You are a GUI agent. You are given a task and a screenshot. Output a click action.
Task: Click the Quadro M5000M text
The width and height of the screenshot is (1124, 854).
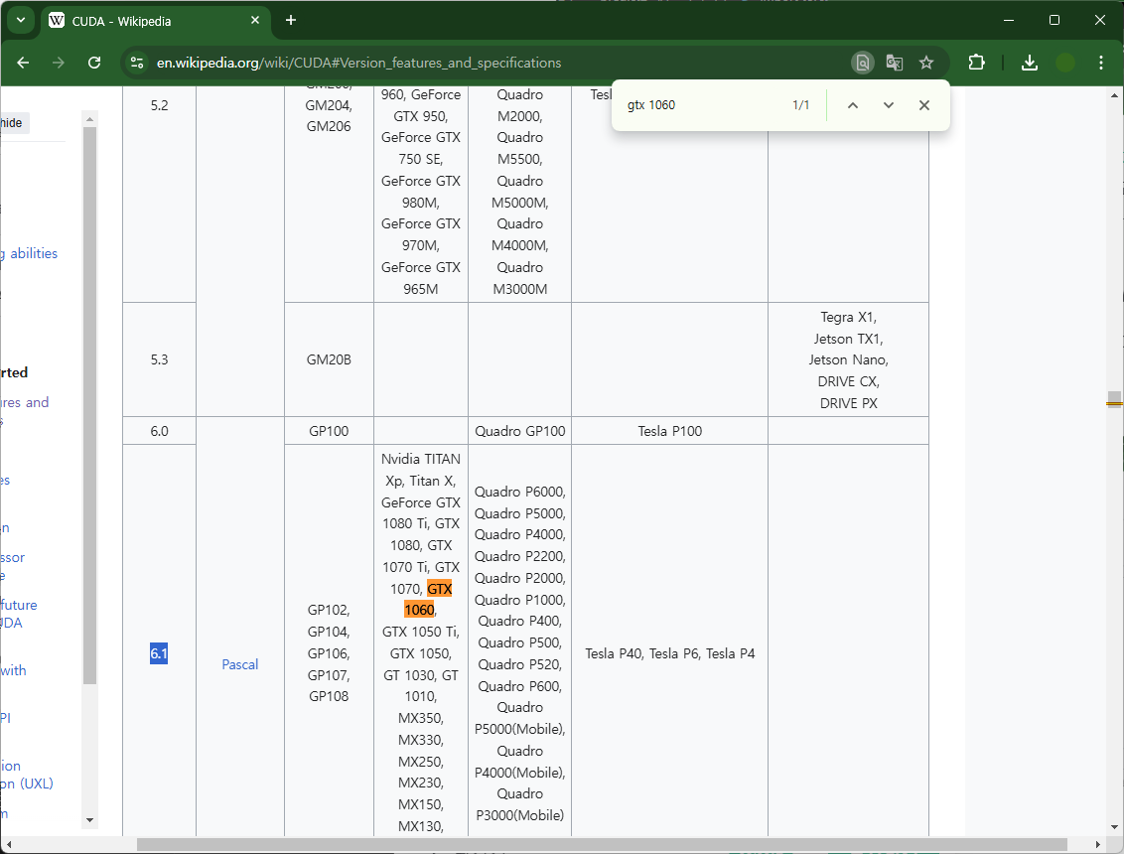519,193
